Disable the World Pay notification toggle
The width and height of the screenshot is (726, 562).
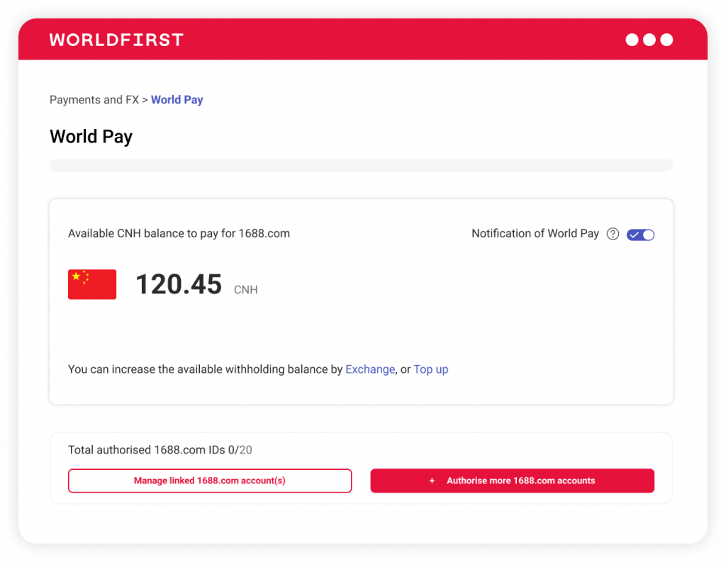(x=640, y=235)
